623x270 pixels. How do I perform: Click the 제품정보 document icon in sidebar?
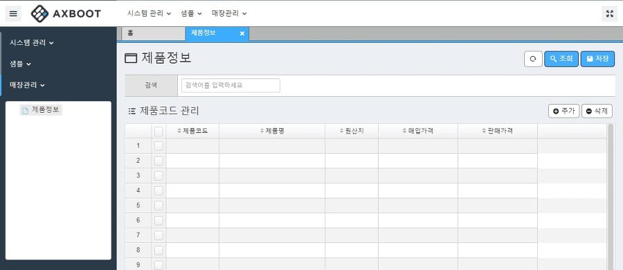tap(26, 111)
